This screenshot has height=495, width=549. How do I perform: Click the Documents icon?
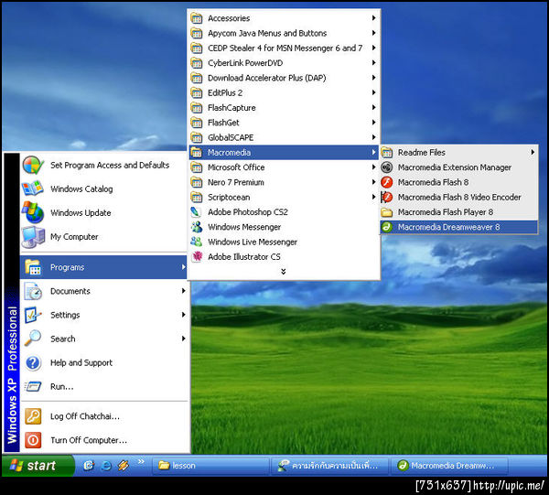(33, 291)
